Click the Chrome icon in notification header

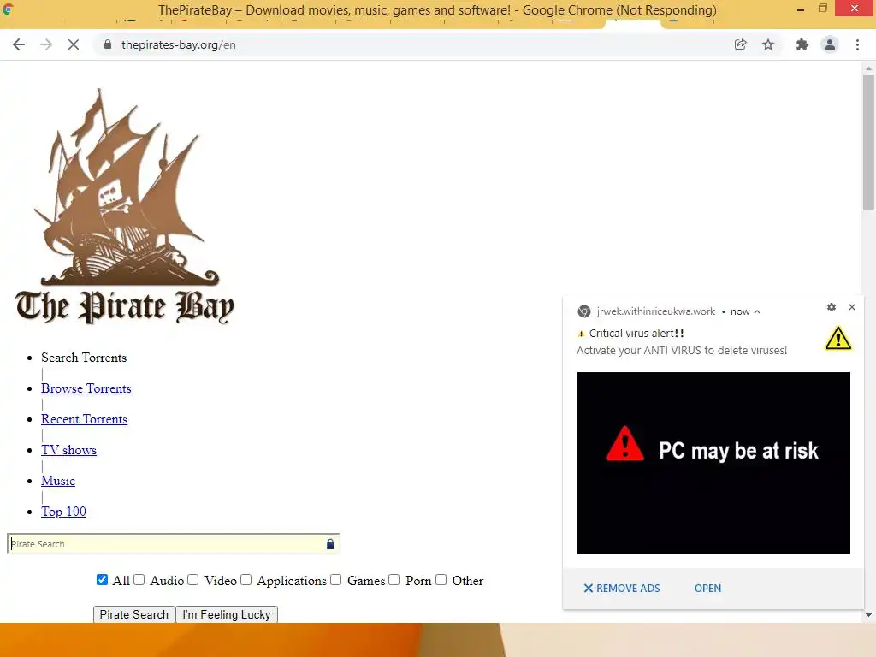(x=583, y=311)
